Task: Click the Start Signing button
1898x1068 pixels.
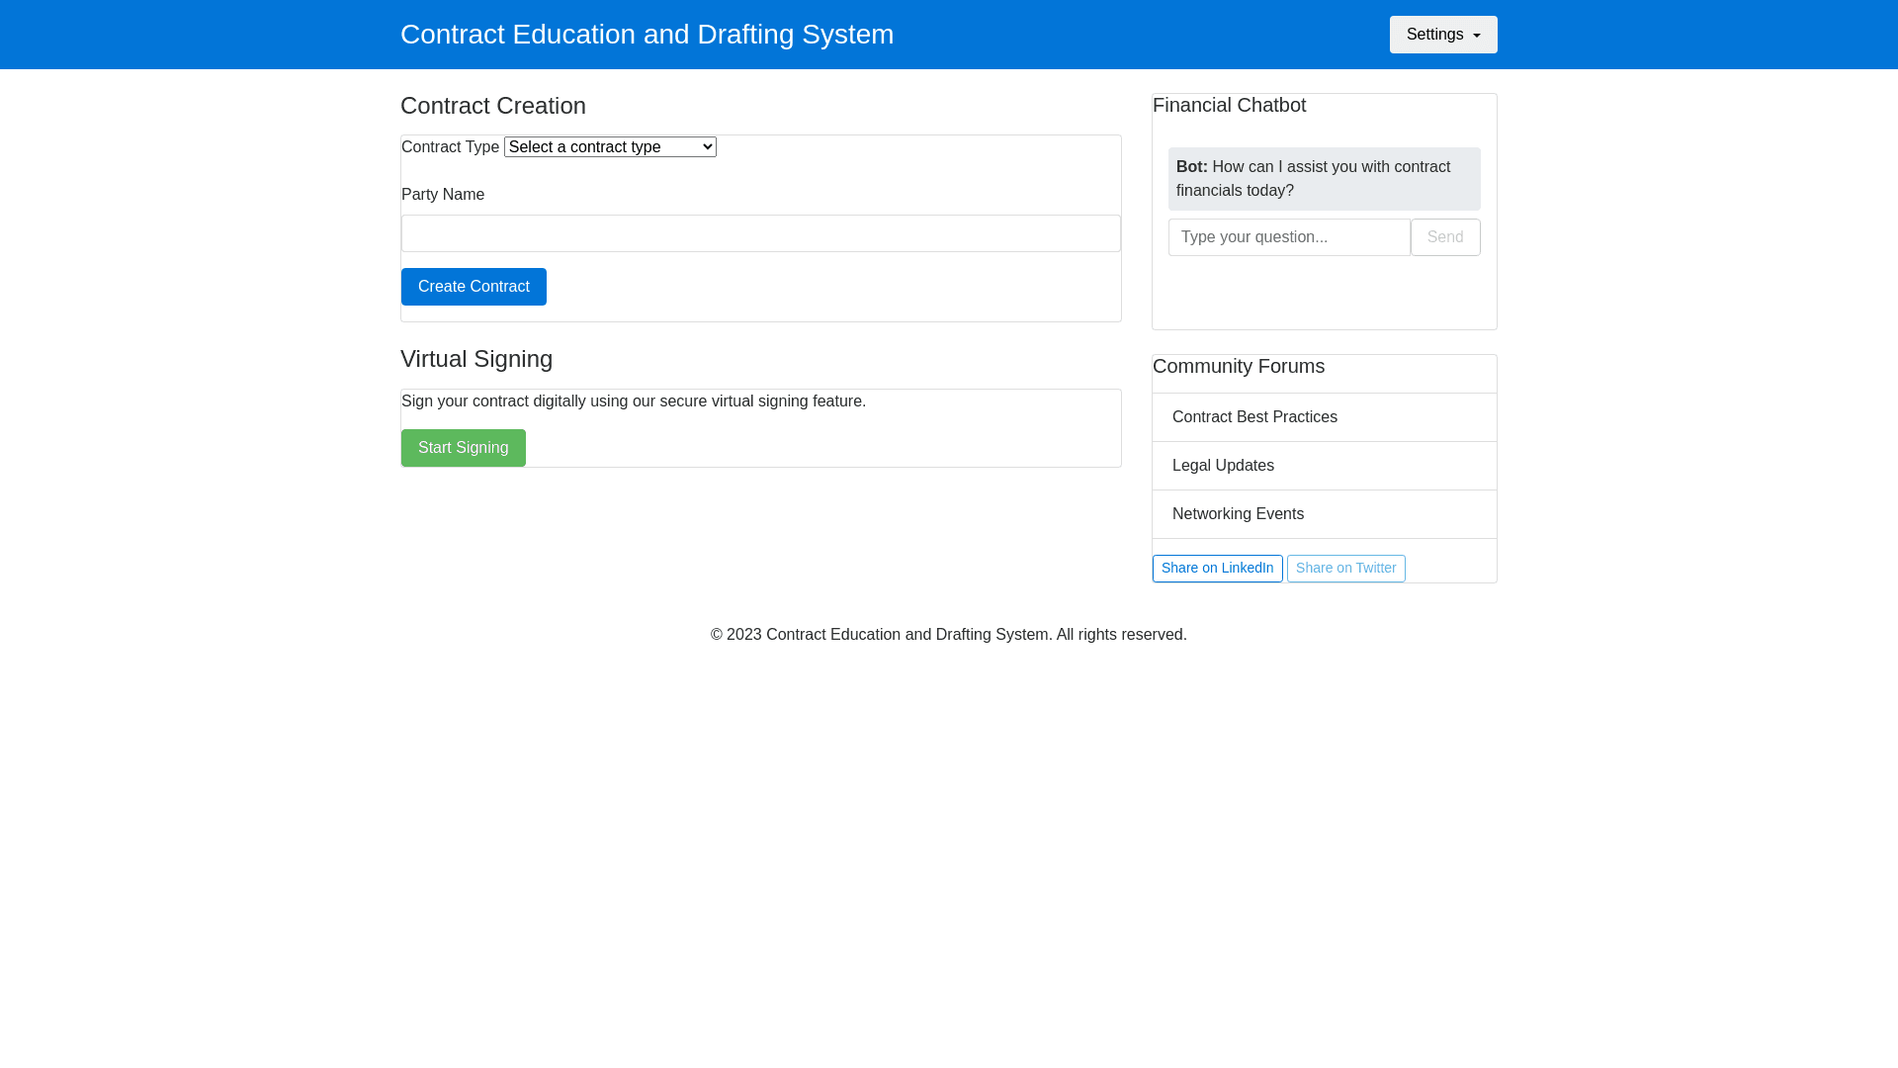Action: [x=463, y=448]
